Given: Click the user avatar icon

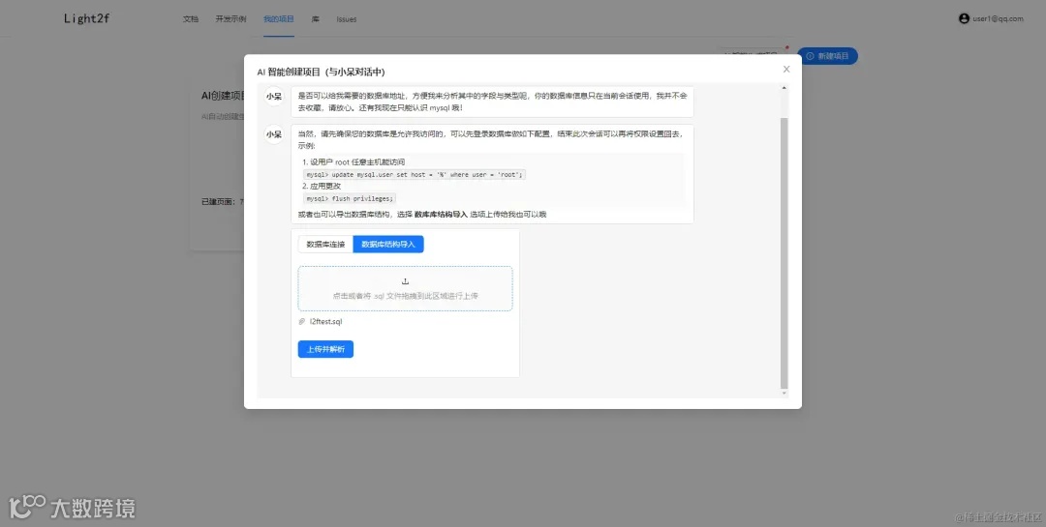Looking at the screenshot, I should [964, 18].
